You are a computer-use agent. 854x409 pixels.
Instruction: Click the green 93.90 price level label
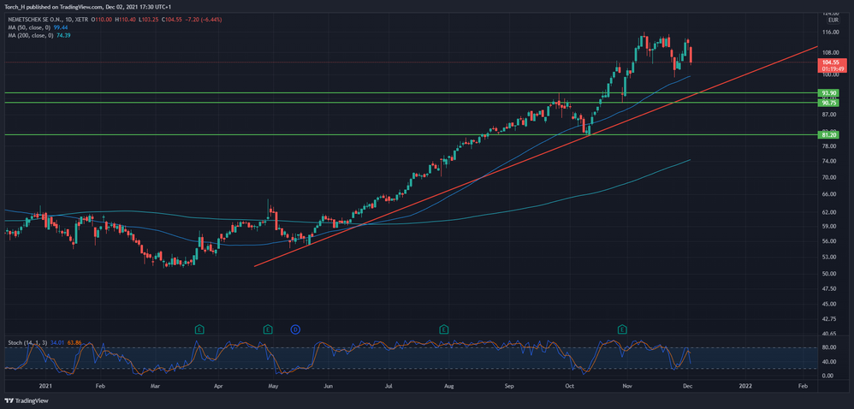(828, 92)
